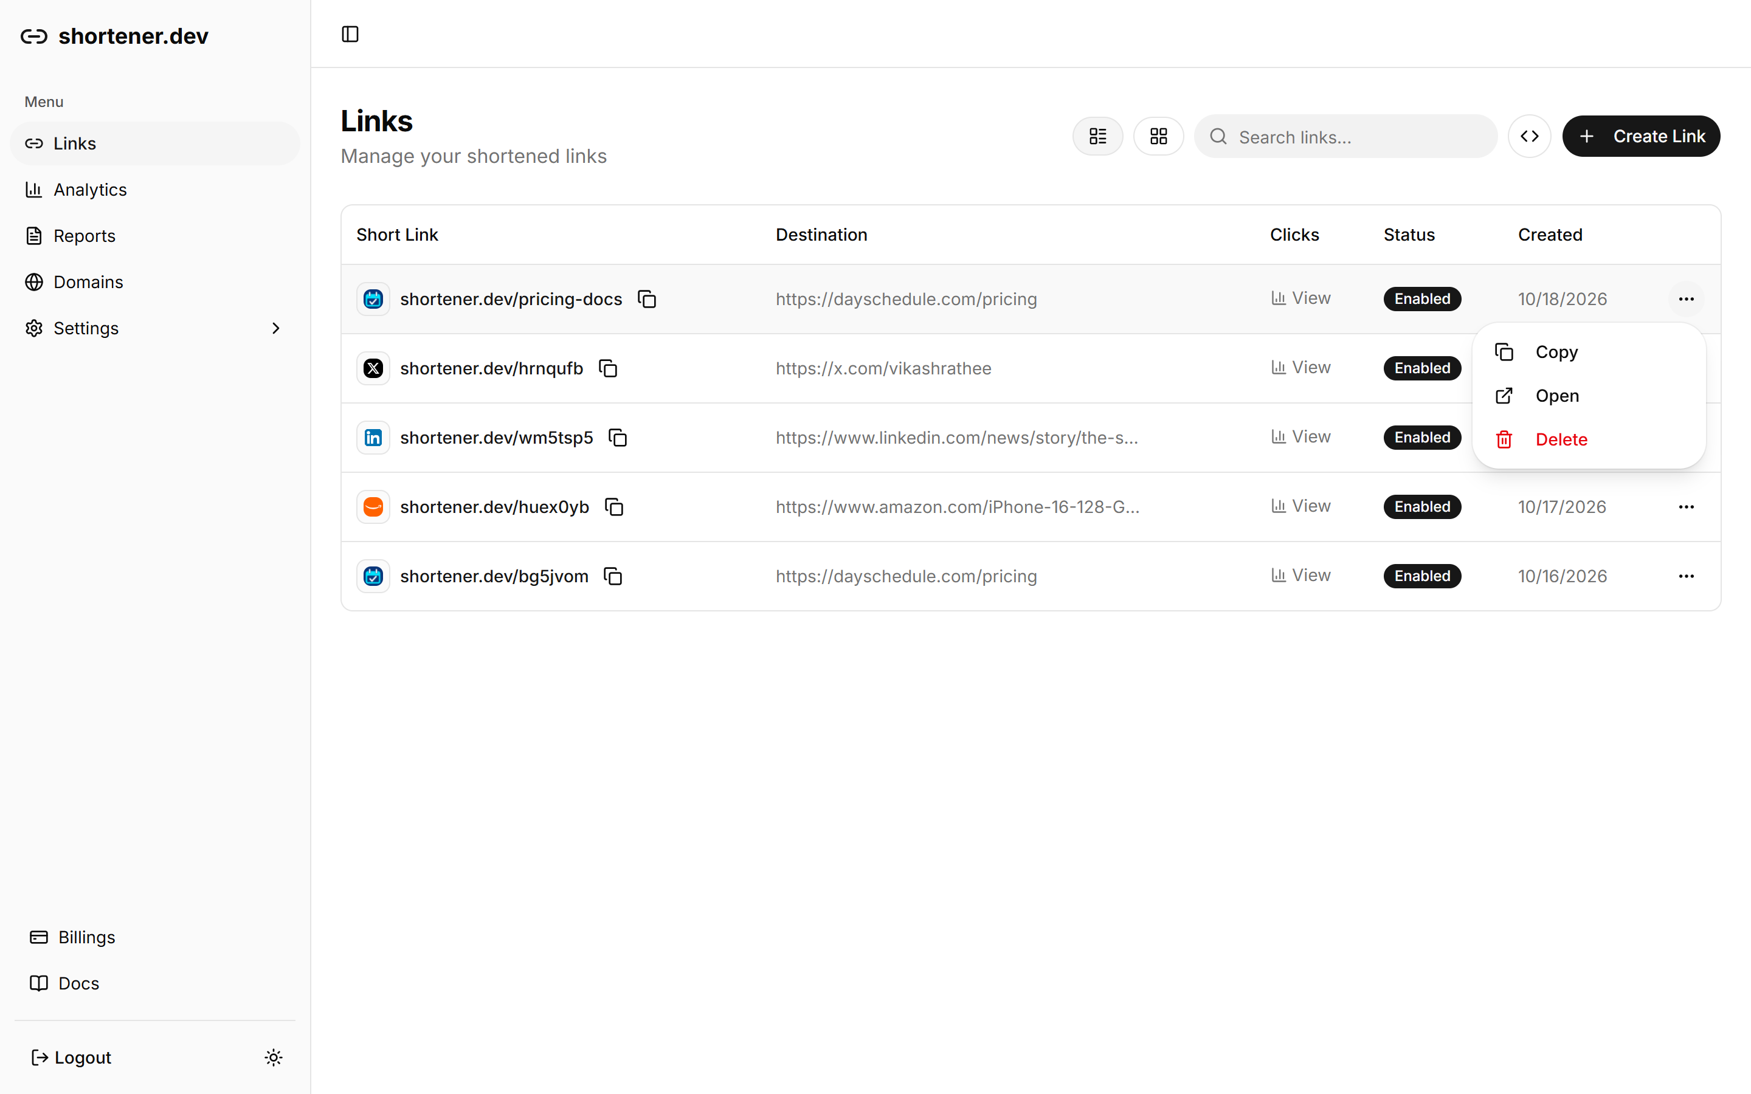Choose Open from the context menu
Viewport: 1751px width, 1094px height.
(1589, 396)
